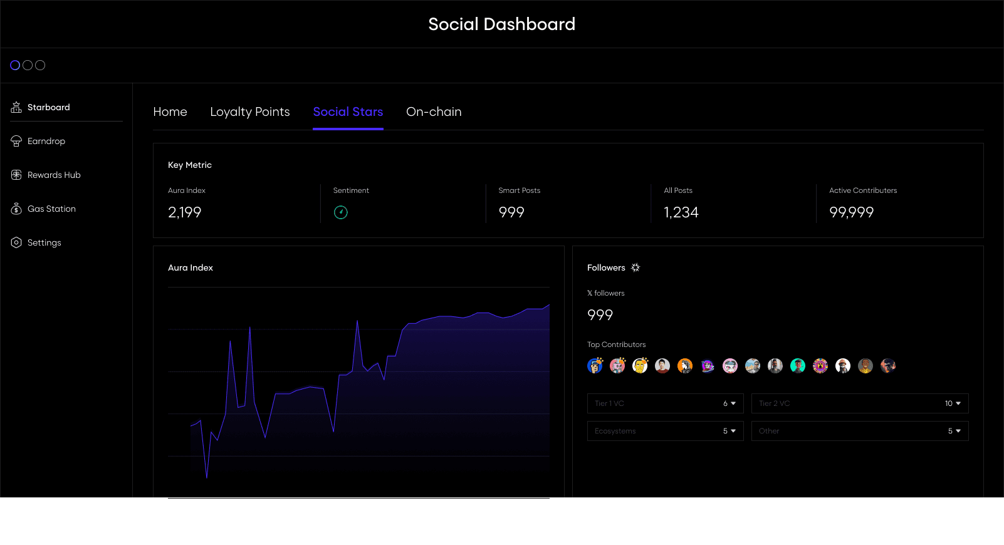Screen dimensions: 1004x545
Task: Click the first Top Contributors avatar
Action: [x=595, y=366]
